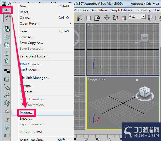Click the toy car sidebar icon
Image resolution: width=161 pixels, height=141 pixels.
pos(7,120)
